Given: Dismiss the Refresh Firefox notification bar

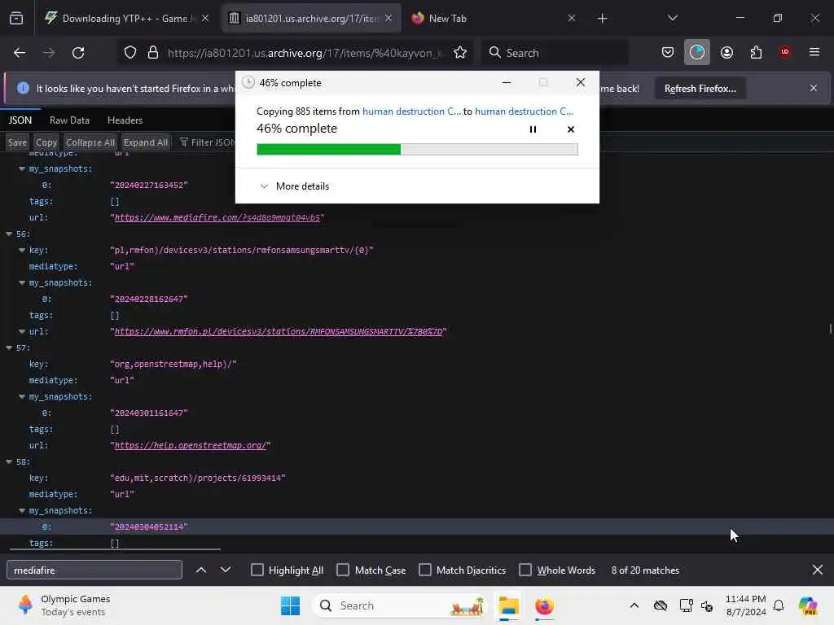Looking at the screenshot, I should [x=814, y=88].
